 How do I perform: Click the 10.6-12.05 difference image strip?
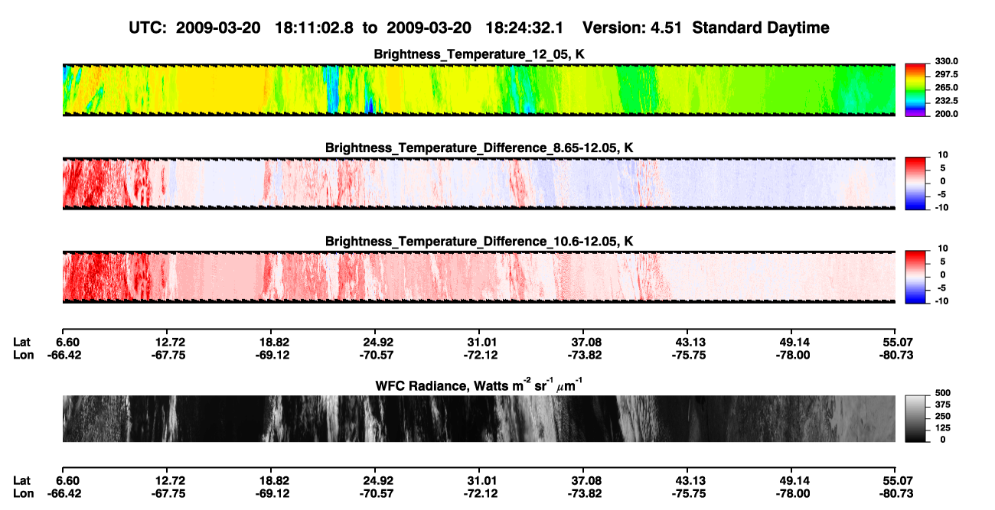coord(478,277)
